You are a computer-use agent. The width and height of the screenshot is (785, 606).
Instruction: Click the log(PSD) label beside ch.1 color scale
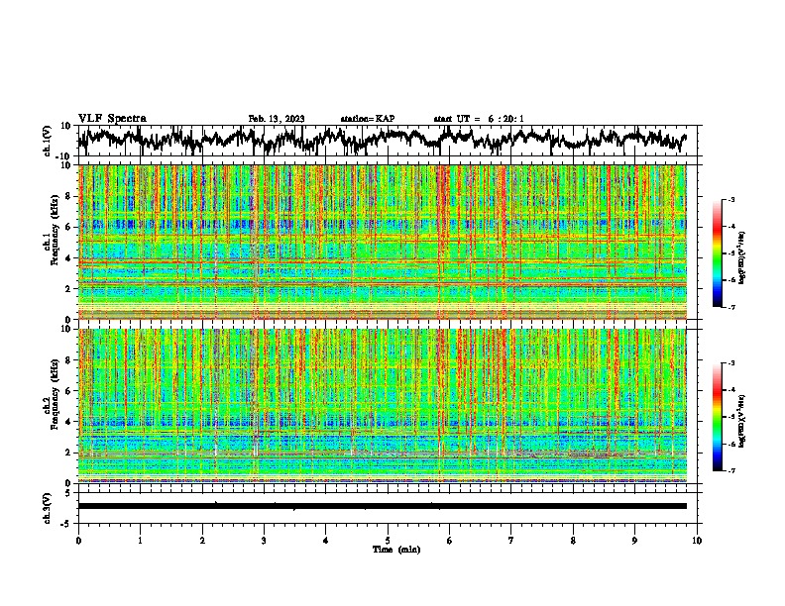[x=742, y=258]
